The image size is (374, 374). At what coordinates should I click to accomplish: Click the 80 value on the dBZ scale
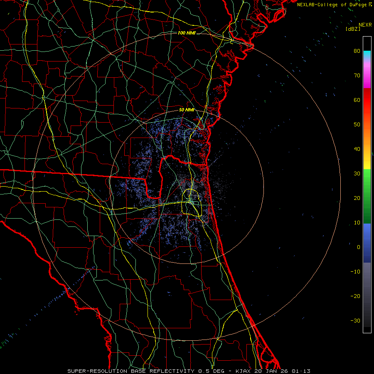357,51
